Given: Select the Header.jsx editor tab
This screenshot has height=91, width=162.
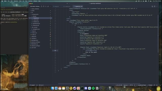Looking at the screenshot, I should 78,6.
